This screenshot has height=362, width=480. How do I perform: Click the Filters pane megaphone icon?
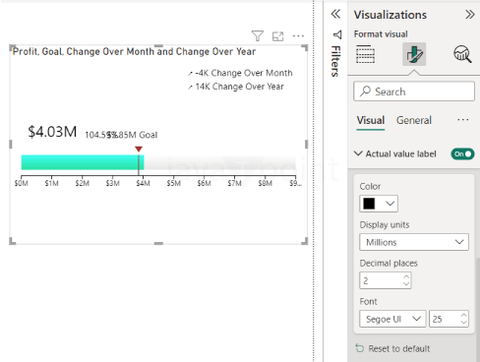pos(337,34)
